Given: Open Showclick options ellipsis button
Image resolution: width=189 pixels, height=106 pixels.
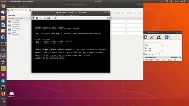Looking at the screenshot, I should pyautogui.click(x=162, y=51).
